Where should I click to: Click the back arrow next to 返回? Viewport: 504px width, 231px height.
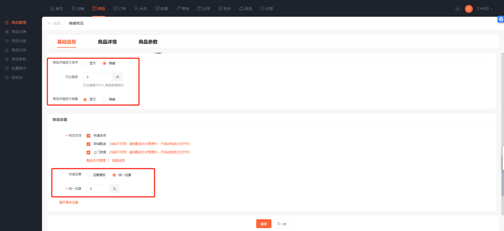click(49, 23)
